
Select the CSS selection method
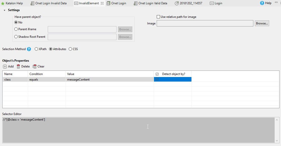70,49
